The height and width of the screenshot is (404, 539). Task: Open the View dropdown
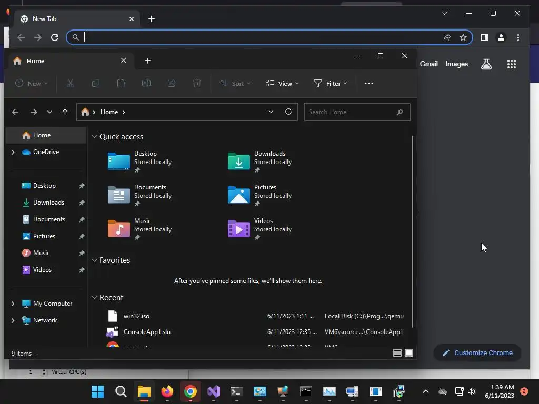point(282,84)
